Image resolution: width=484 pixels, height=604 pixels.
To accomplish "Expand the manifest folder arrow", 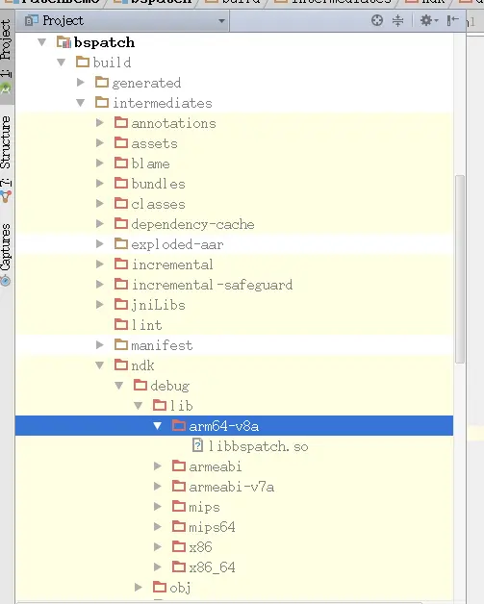I will pyautogui.click(x=100, y=344).
